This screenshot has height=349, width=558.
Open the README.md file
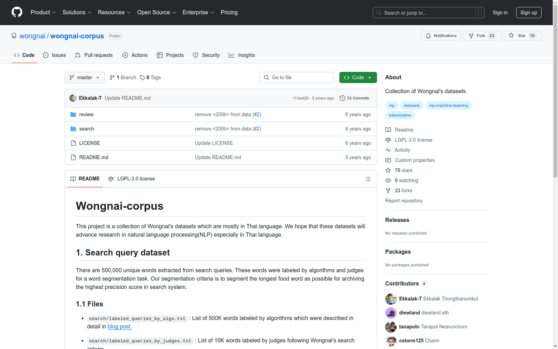tap(94, 157)
